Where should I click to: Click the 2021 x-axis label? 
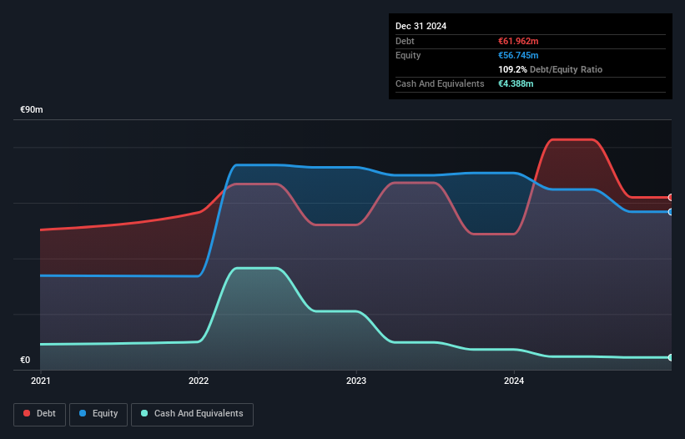pos(41,381)
